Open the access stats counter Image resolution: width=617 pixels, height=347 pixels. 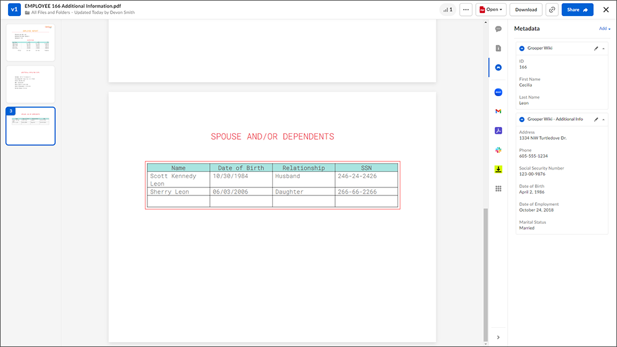tap(448, 10)
